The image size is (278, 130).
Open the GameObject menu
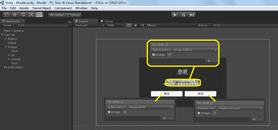pos(42,8)
